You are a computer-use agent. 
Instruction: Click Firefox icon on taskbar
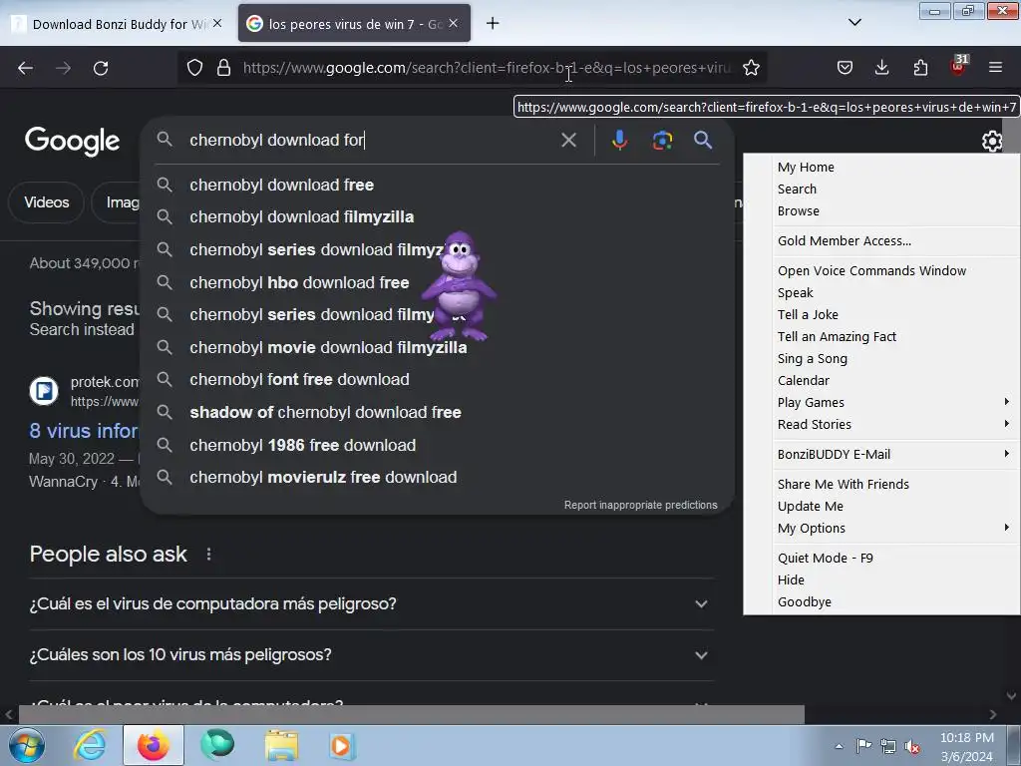click(153, 746)
